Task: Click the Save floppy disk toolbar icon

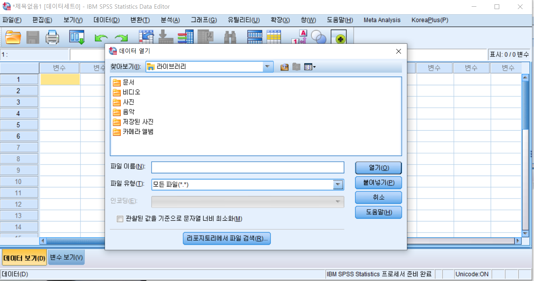Action: pos(33,38)
